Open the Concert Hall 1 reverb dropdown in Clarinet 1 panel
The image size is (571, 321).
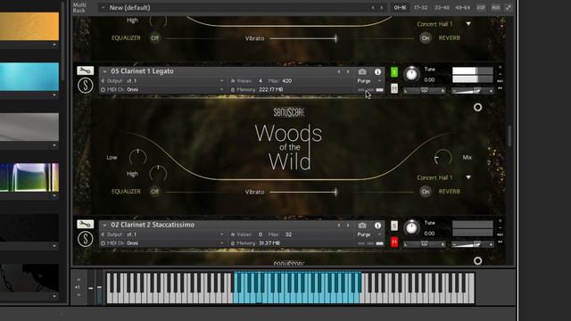pyautogui.click(x=468, y=177)
